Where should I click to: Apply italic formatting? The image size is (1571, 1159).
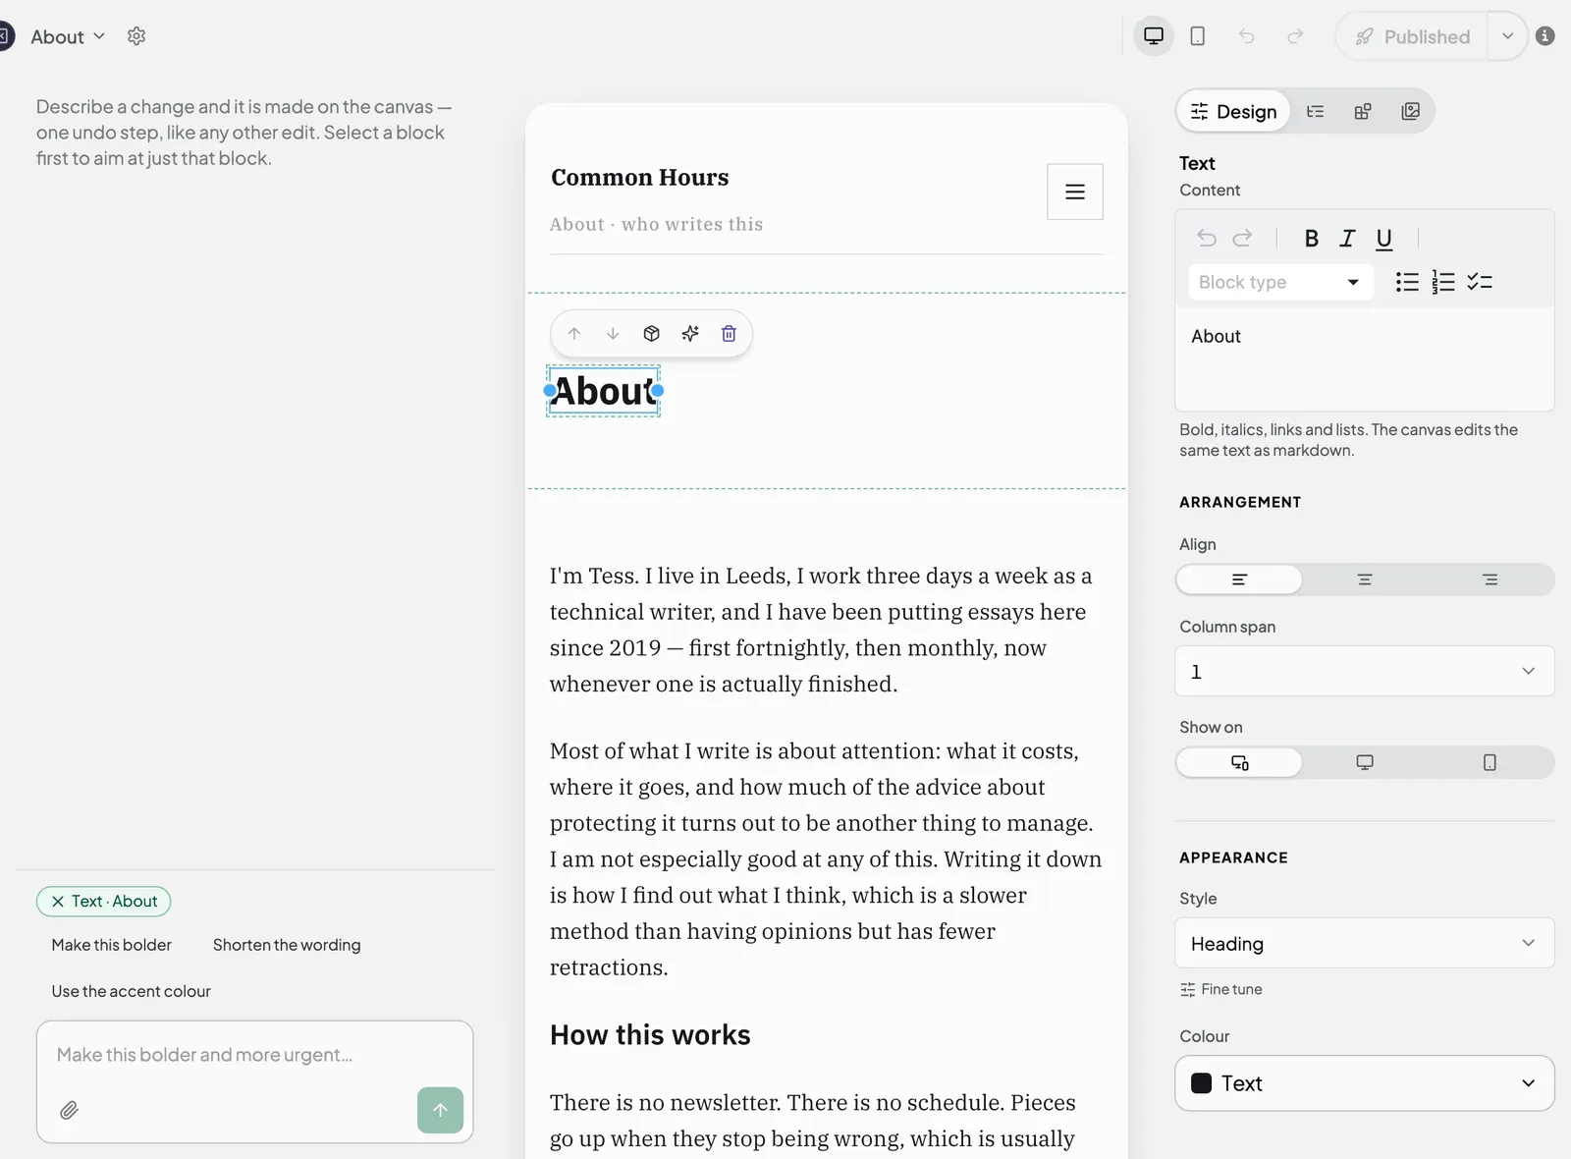click(1347, 239)
